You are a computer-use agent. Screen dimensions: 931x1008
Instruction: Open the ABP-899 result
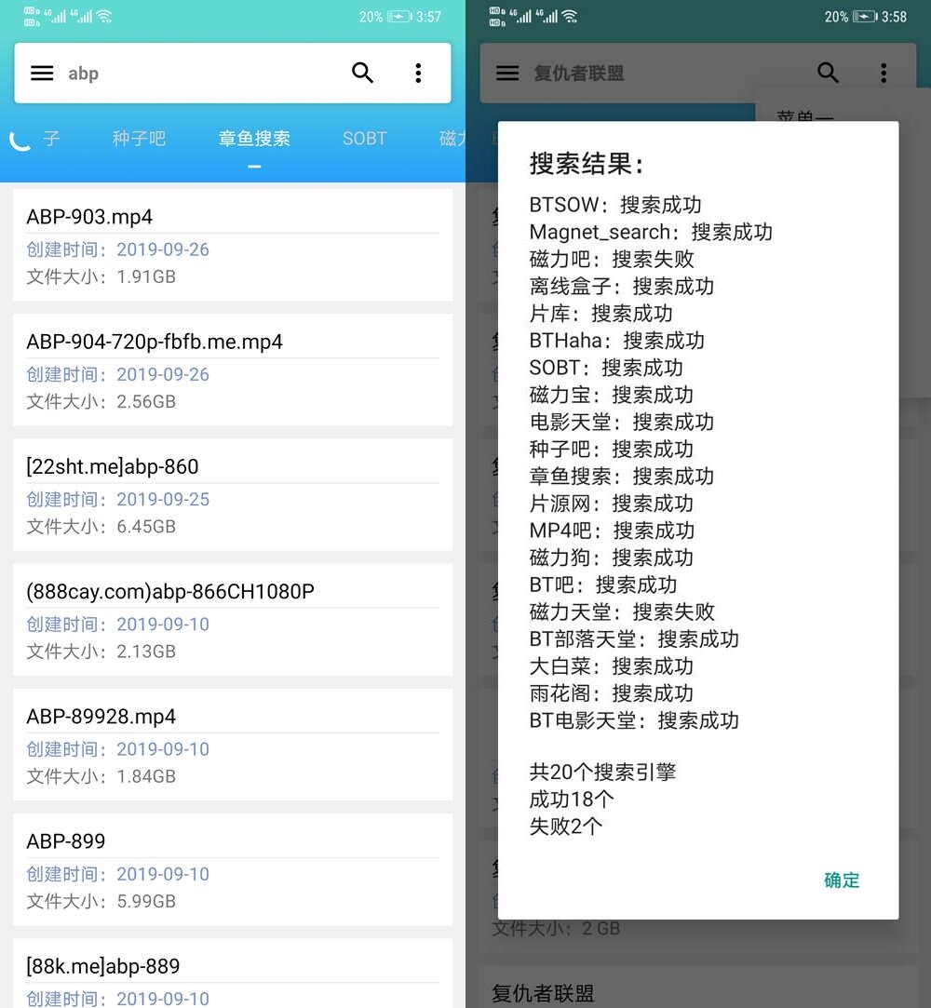tap(233, 869)
